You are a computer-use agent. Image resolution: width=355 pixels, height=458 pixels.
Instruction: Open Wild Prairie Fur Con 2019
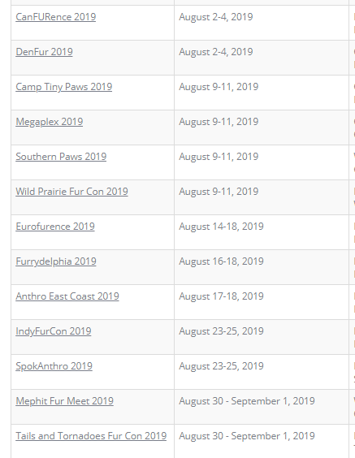[71, 192]
